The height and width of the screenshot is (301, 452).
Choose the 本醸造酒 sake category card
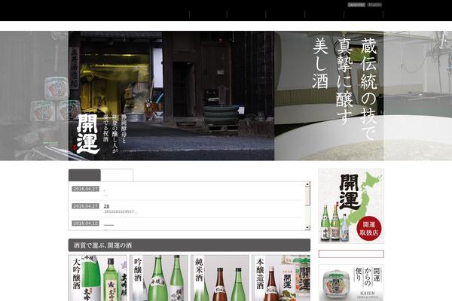click(281, 278)
